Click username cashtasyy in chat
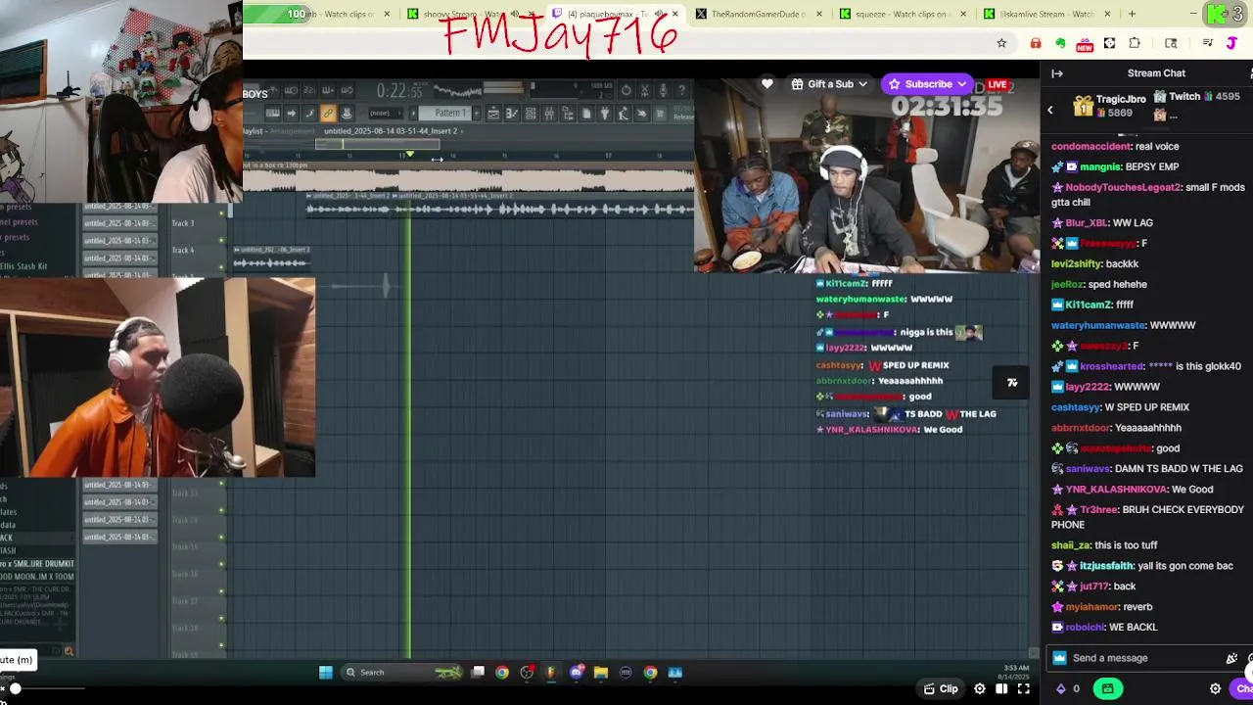Image resolution: width=1253 pixels, height=705 pixels. 1076,407
